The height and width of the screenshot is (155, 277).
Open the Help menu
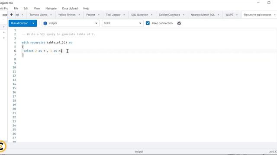click(x=86, y=9)
